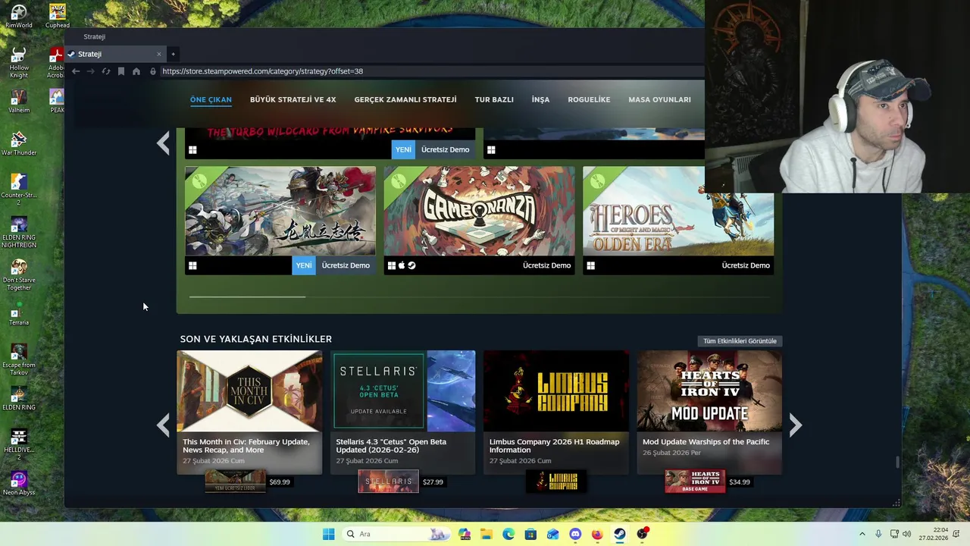This screenshot has height=546, width=970.
Task: Click Limbus Company small game capsule
Action: tap(556, 482)
